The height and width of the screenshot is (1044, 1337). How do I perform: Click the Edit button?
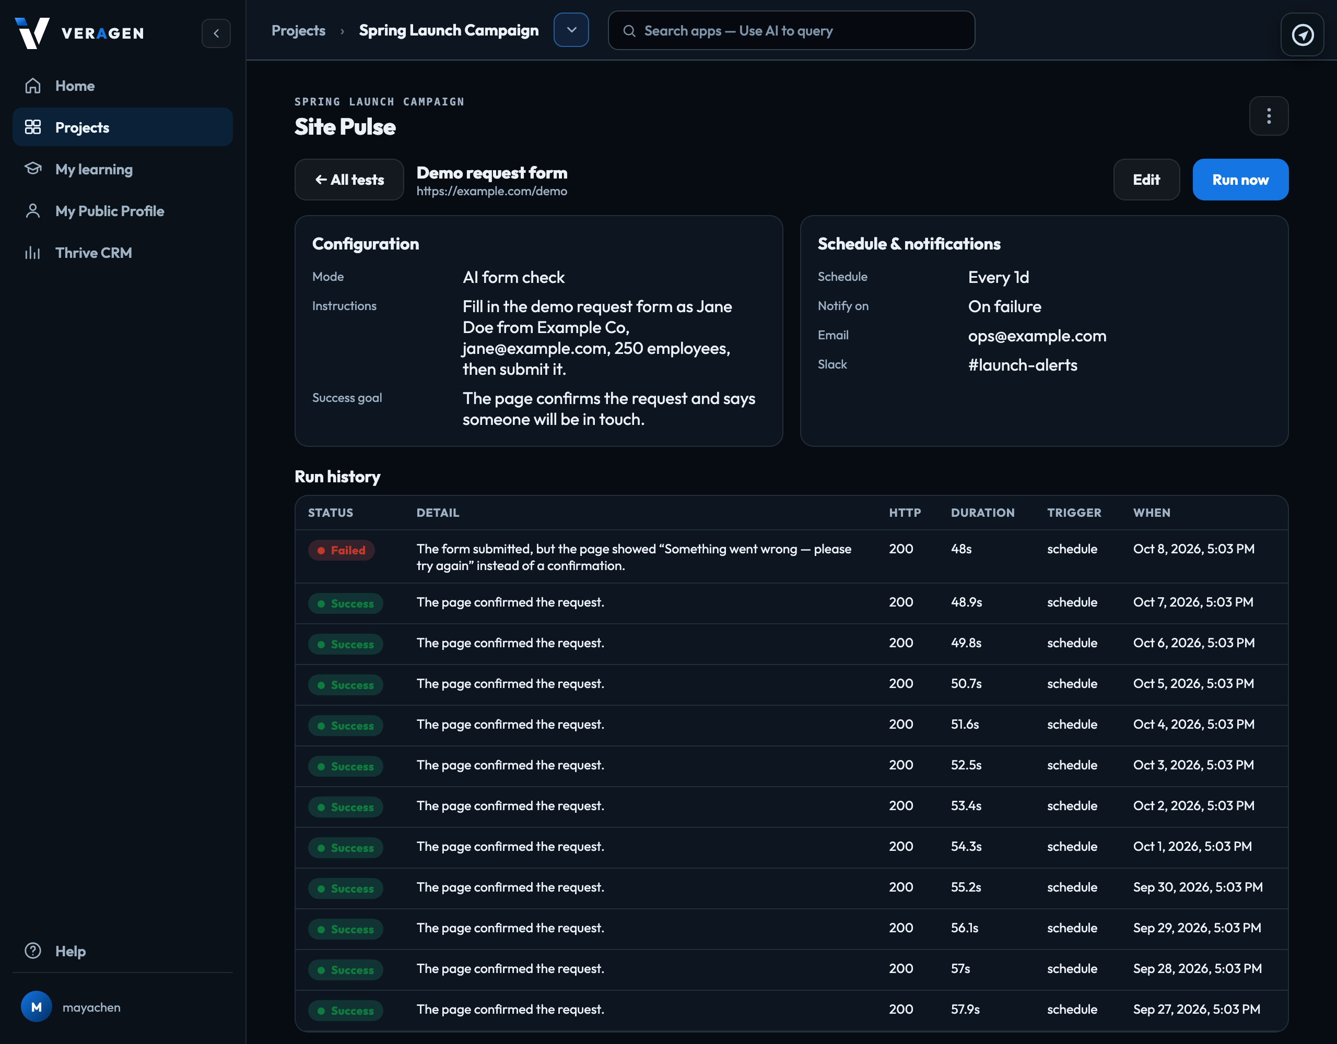1146,180
